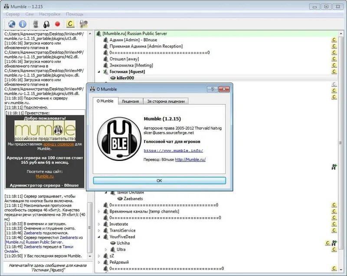Select the TransitService channel
Screen dimensions: 347x276
click(x=122, y=230)
